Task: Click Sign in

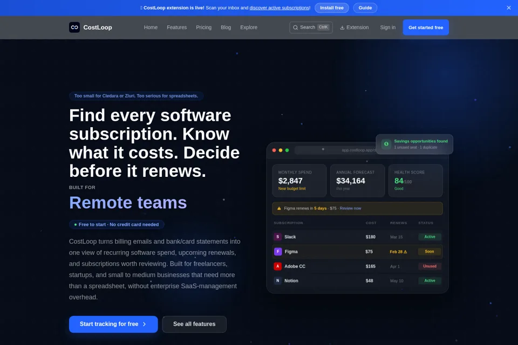Action: pyautogui.click(x=387, y=27)
